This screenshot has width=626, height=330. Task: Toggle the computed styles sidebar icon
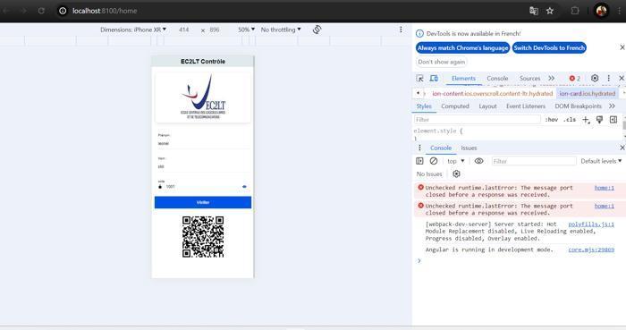point(613,120)
